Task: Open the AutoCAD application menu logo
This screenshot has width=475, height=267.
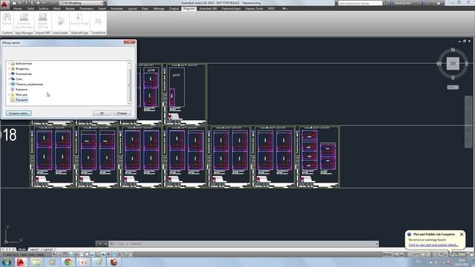Action: (4, 4)
